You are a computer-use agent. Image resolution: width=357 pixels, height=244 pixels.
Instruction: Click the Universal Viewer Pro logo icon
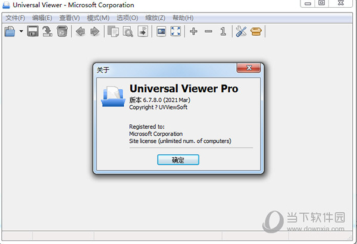click(x=113, y=96)
